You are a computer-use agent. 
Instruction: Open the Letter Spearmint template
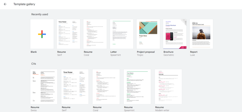[122, 34]
